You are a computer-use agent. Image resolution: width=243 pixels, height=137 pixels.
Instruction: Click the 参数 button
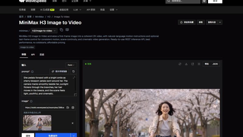point(201,22)
